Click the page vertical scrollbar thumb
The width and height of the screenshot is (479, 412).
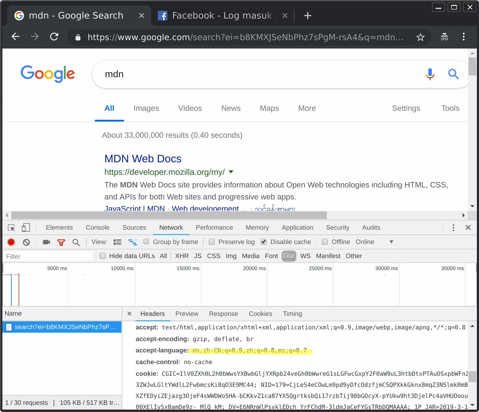point(472,66)
